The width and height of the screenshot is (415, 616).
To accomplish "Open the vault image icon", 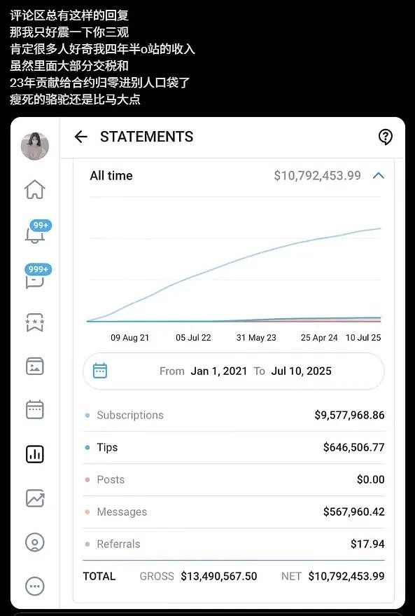I will pyautogui.click(x=35, y=366).
